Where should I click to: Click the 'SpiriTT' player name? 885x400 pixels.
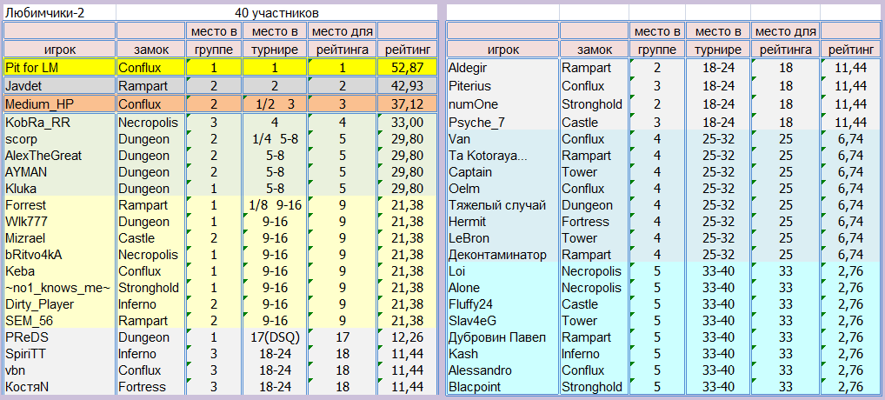tap(59, 354)
